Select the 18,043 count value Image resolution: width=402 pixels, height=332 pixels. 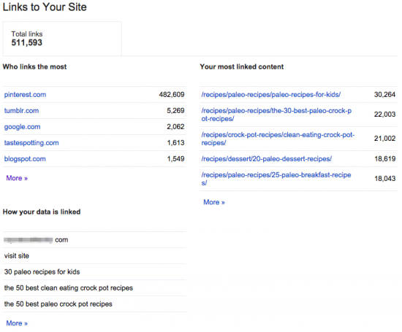click(x=385, y=179)
